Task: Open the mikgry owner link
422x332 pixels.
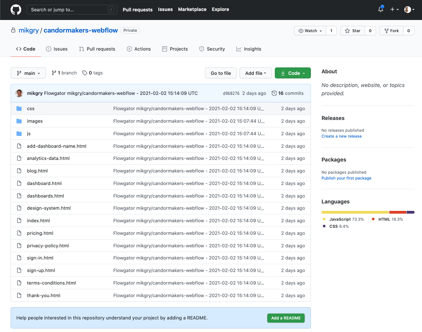Action: click(x=29, y=30)
